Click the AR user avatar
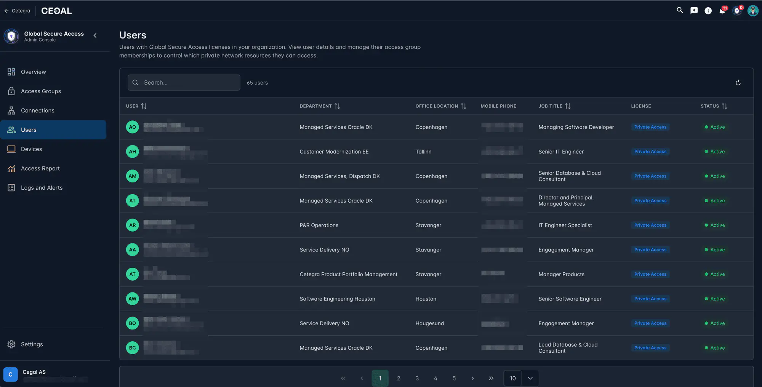 point(133,225)
